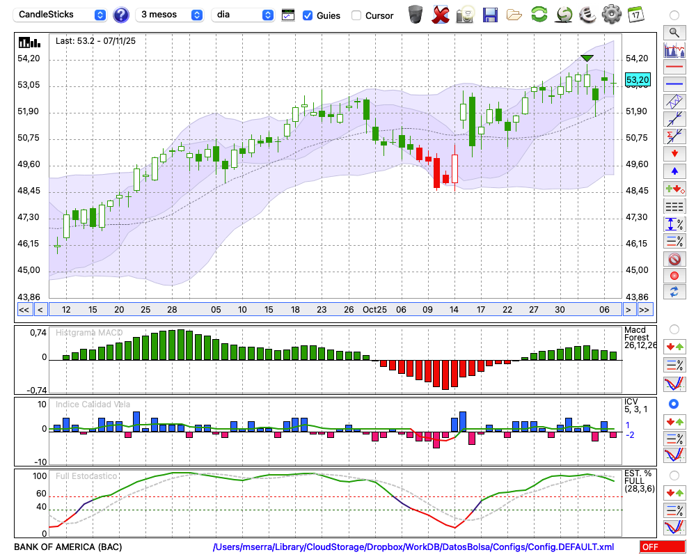
Task: Select the radio button beside ICV panel
Action: (674, 404)
